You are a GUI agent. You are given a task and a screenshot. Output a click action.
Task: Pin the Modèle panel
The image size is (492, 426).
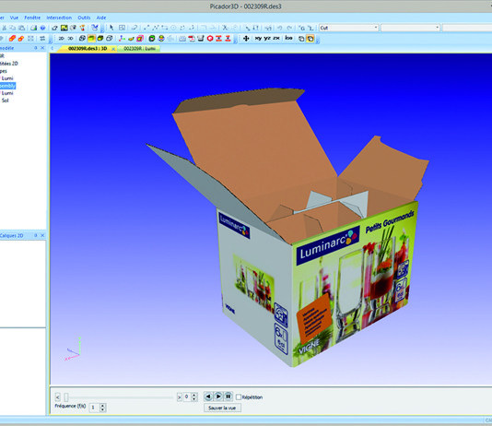pyautogui.click(x=36, y=48)
